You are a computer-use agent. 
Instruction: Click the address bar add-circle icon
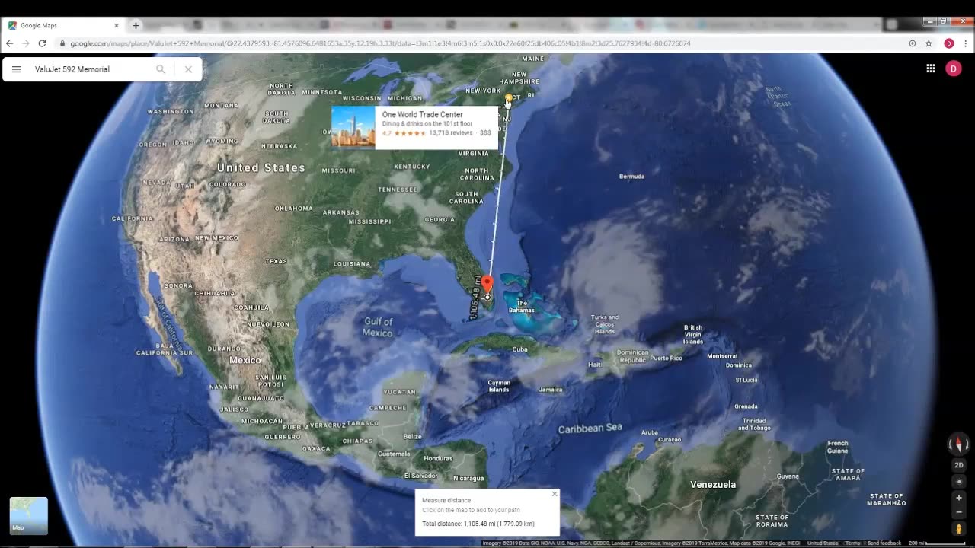(913, 43)
